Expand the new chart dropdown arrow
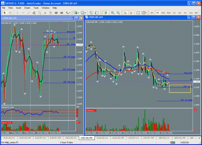Image resolution: width=202 pixels, height=145 pixels. pyautogui.click(x=78, y=13)
